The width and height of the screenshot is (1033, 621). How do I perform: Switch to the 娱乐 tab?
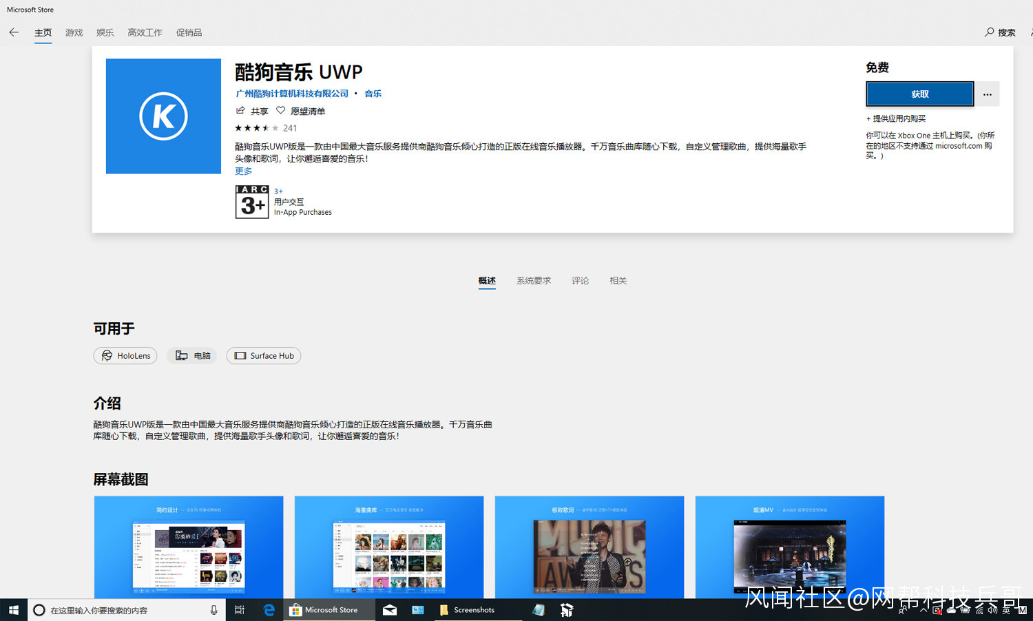(105, 32)
